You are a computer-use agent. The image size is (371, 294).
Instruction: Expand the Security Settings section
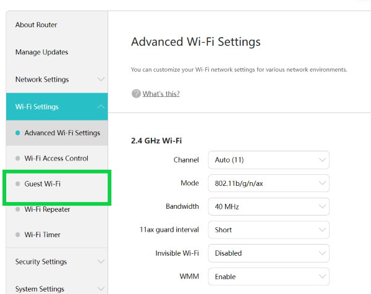coord(41,262)
